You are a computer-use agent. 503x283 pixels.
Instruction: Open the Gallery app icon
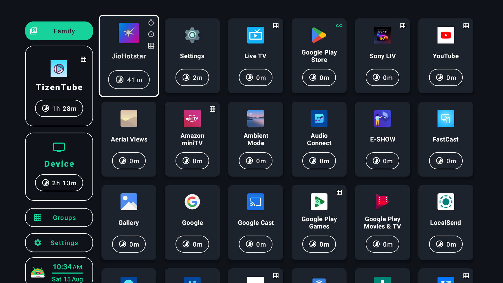(129, 202)
